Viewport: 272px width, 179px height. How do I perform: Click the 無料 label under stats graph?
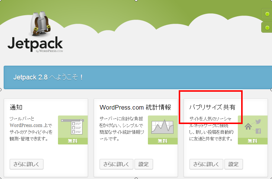[x=162, y=141]
